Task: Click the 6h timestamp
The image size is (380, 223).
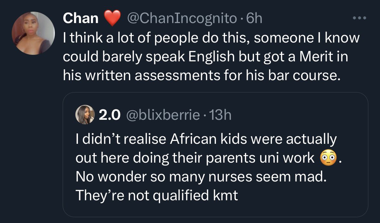Action: [x=254, y=18]
